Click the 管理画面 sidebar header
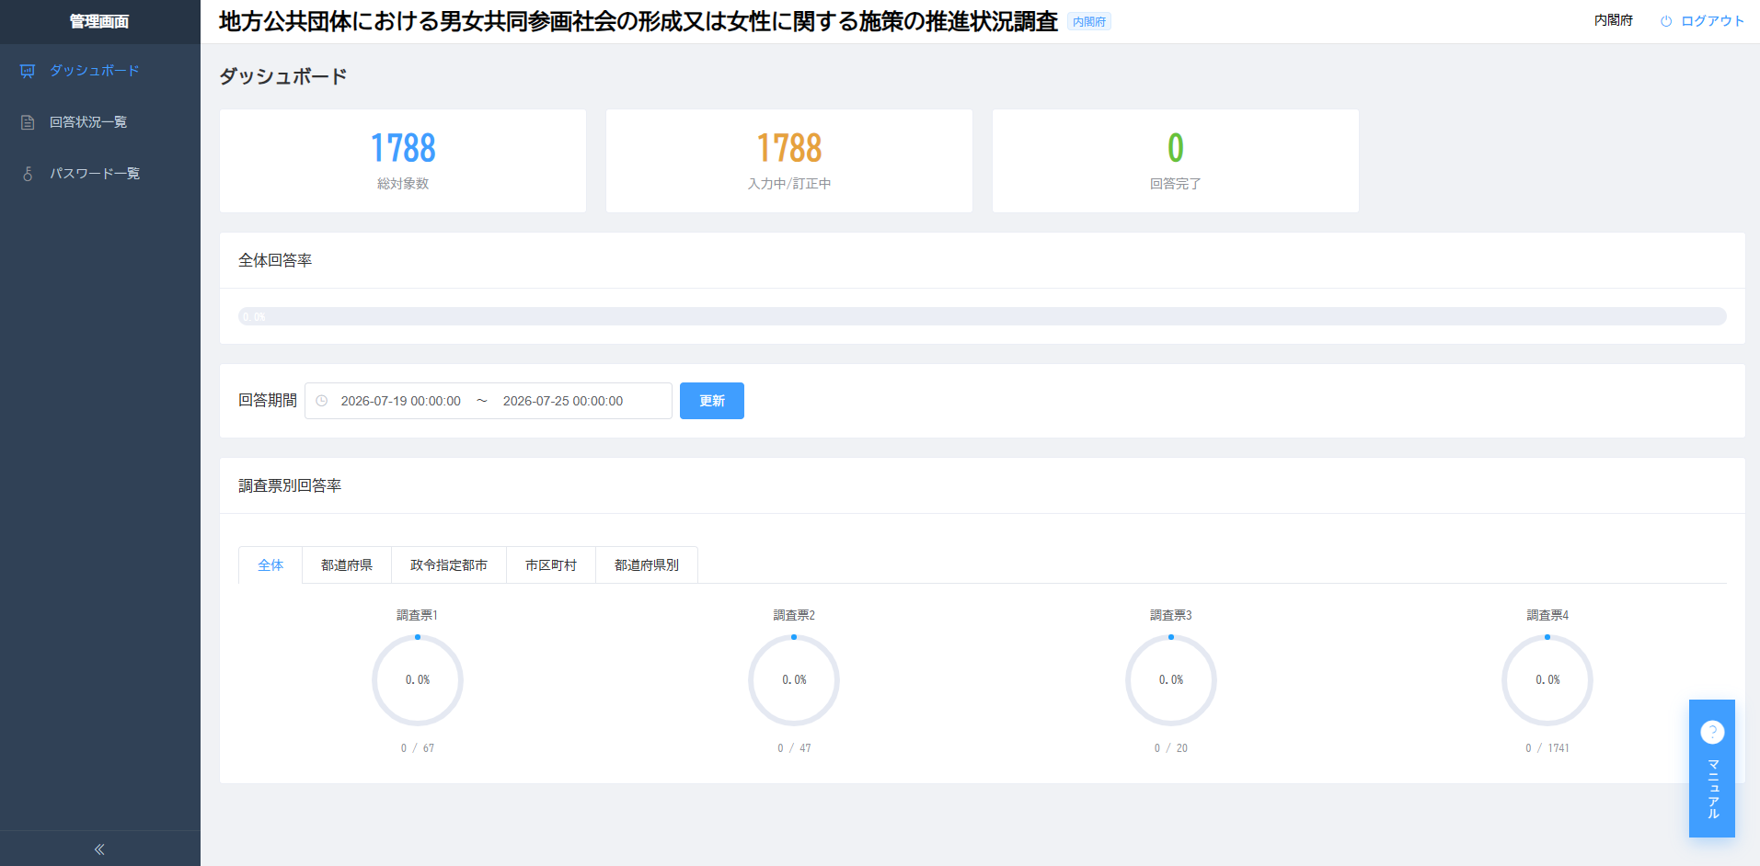1760x866 pixels. (x=100, y=22)
